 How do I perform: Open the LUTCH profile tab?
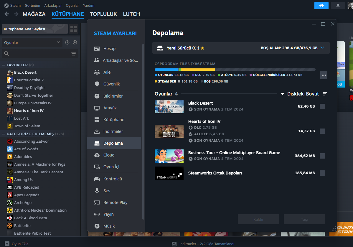(131, 14)
